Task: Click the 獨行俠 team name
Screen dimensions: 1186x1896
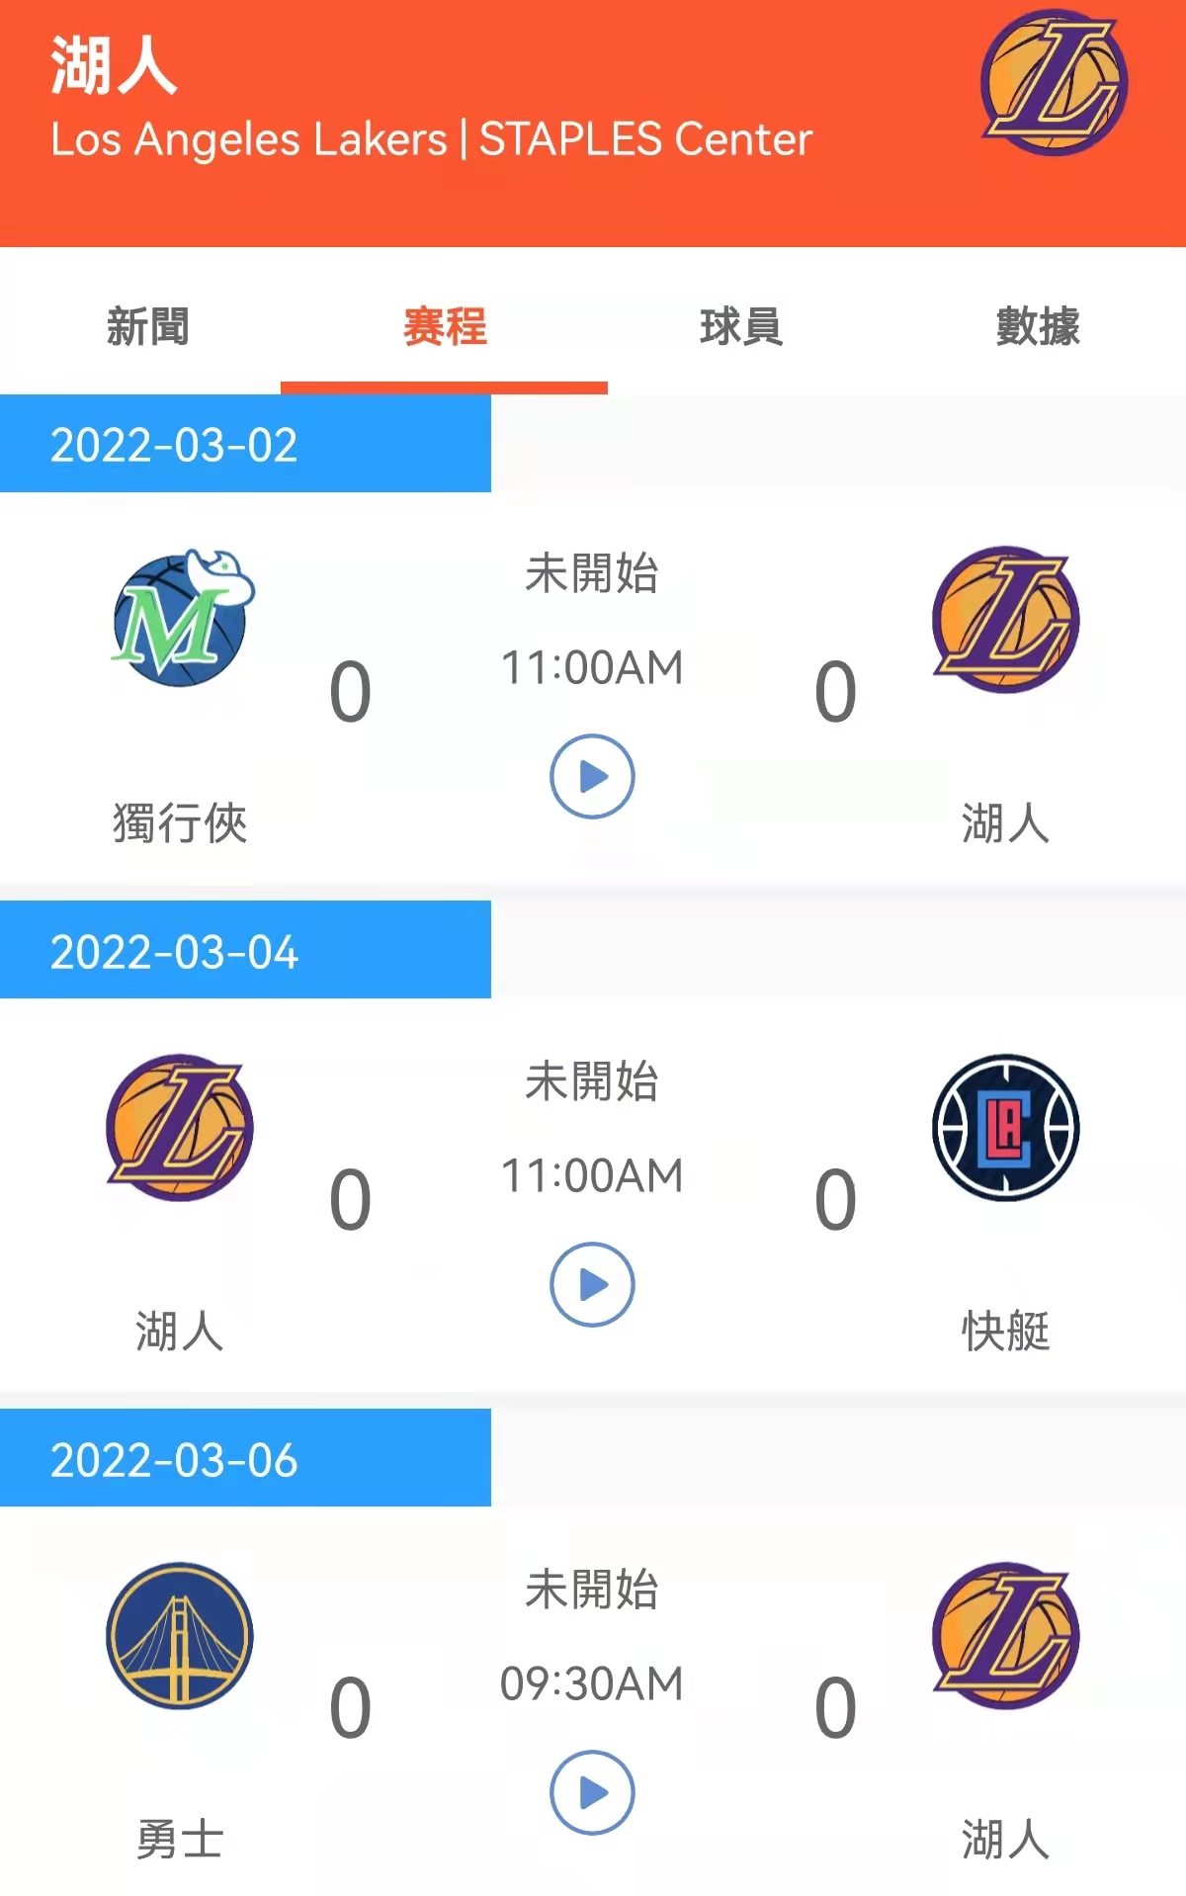Action: (180, 823)
